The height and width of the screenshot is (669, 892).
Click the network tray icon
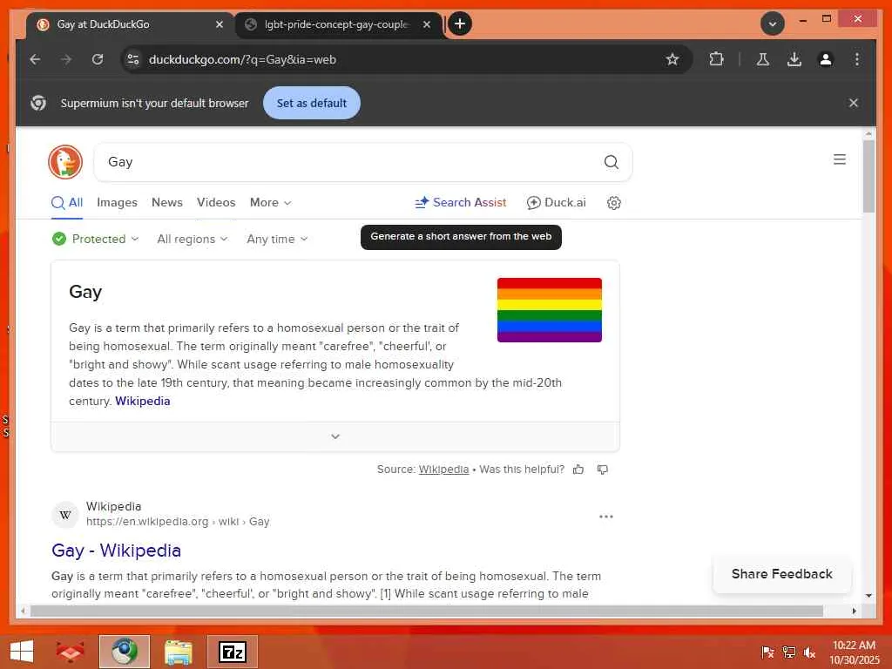(x=788, y=652)
